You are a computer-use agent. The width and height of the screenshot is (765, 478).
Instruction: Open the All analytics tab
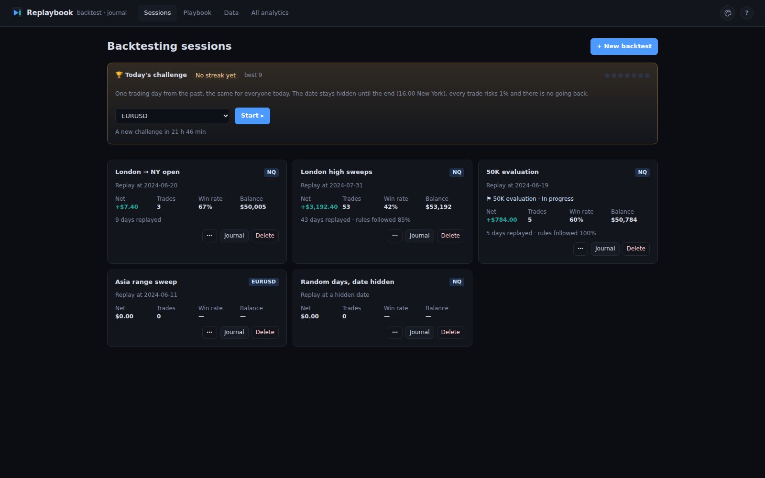coord(270,13)
